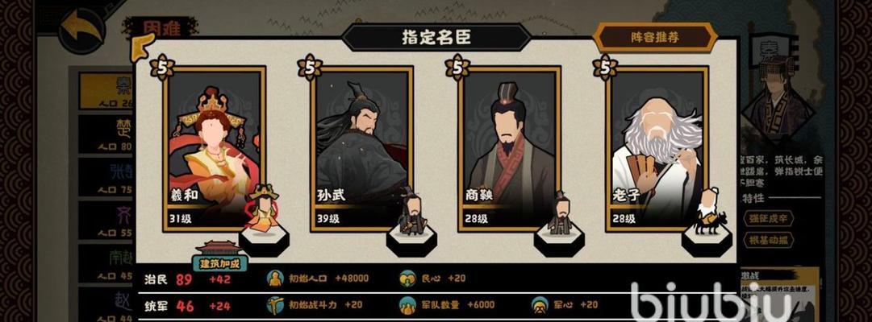The height and width of the screenshot is (322, 872).
Task: Click the 初始战斗力 combat power icon
Action: (275, 305)
